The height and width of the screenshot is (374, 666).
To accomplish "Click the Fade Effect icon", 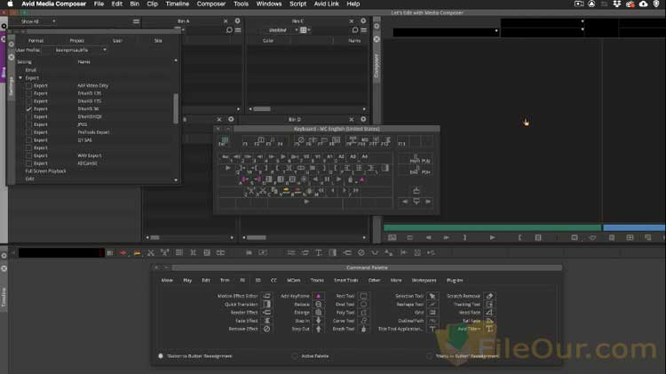I will 266,321.
